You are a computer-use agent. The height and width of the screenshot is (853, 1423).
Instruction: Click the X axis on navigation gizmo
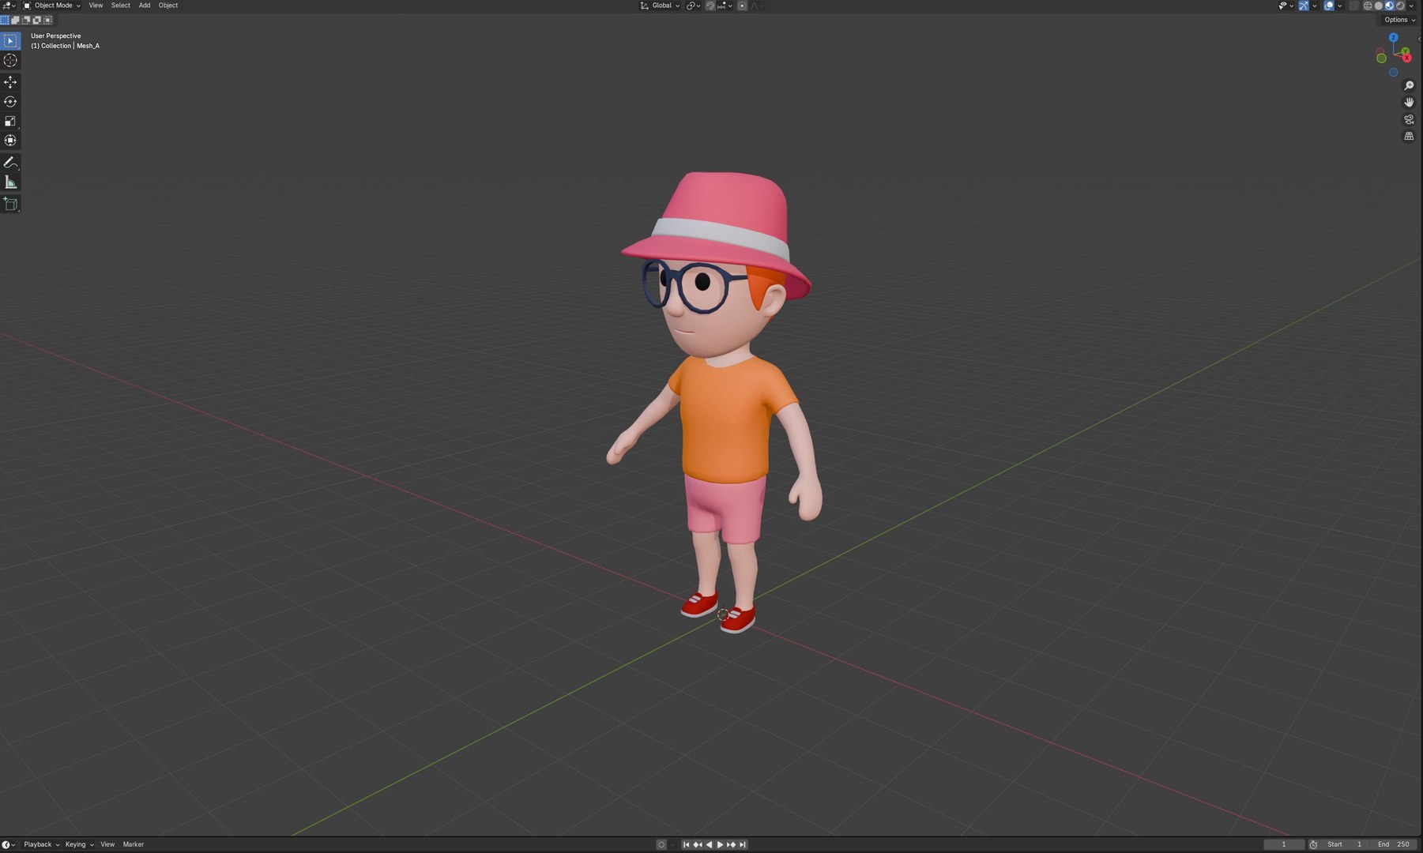click(1406, 58)
